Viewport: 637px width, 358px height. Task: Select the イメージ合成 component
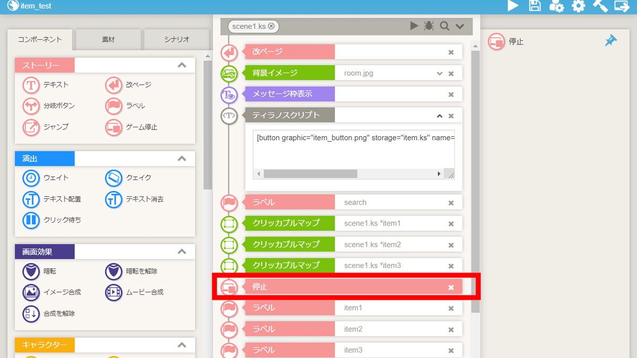click(52, 292)
